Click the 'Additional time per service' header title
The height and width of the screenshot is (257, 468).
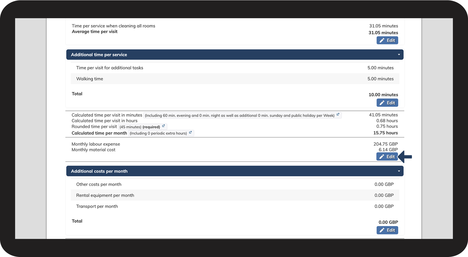pyautogui.click(x=99, y=55)
